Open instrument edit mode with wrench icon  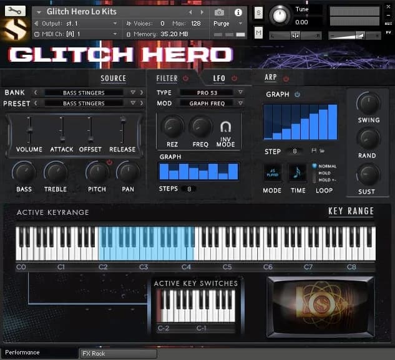tap(15, 11)
